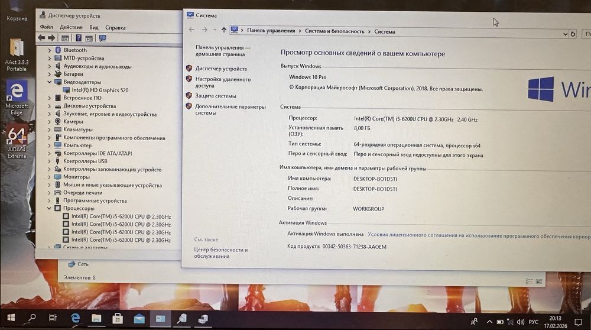Open the Защита системы link
Screen dimensions: 591x330
215,96
